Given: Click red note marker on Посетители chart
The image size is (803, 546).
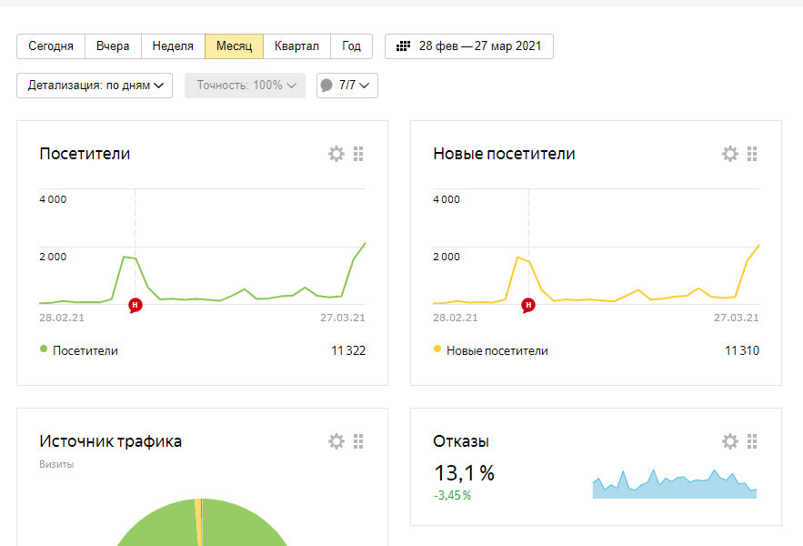Looking at the screenshot, I should [x=136, y=306].
